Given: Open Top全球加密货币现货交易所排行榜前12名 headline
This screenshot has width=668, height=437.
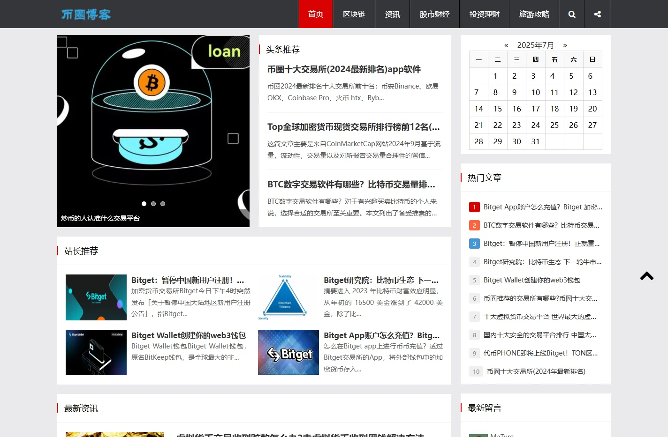Looking at the screenshot, I should coord(354,127).
